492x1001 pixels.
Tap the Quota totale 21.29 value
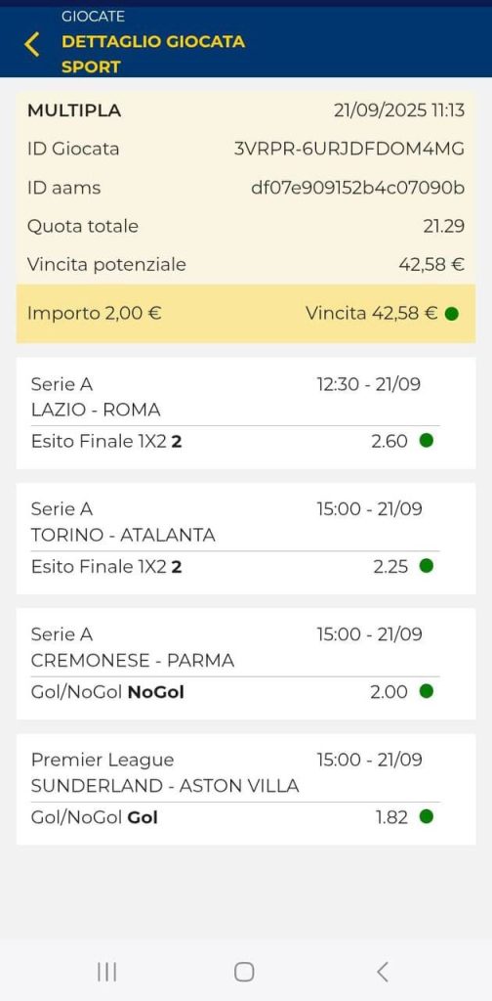point(443,226)
